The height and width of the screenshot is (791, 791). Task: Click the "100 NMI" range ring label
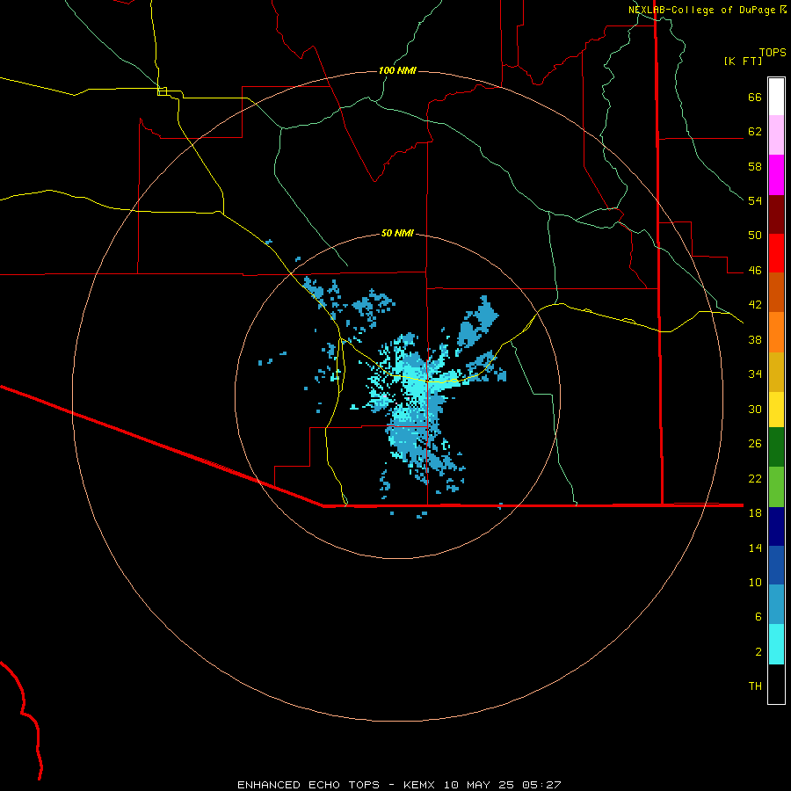click(397, 70)
